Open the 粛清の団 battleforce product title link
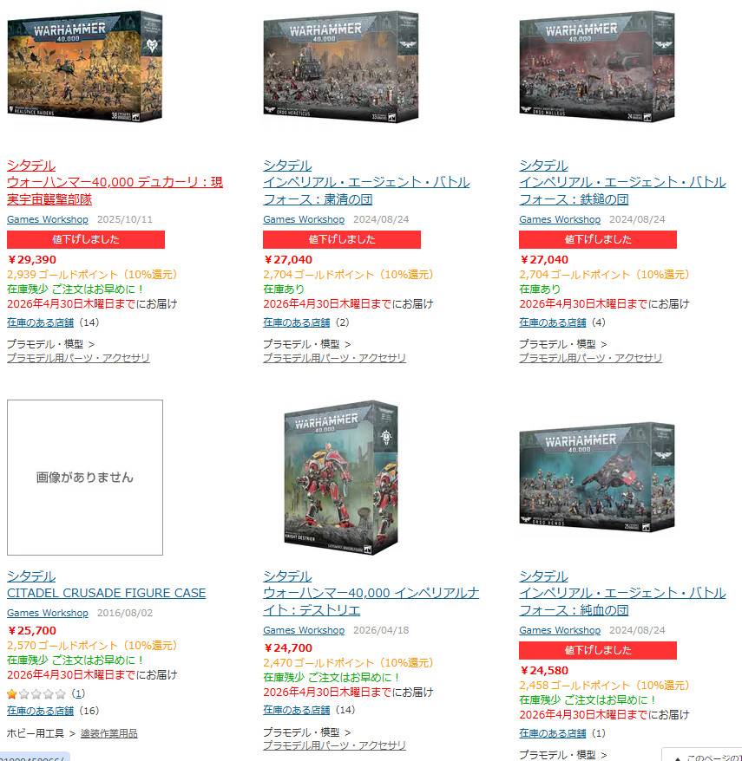Image resolution: width=742 pixels, height=761 pixels. pos(366,191)
